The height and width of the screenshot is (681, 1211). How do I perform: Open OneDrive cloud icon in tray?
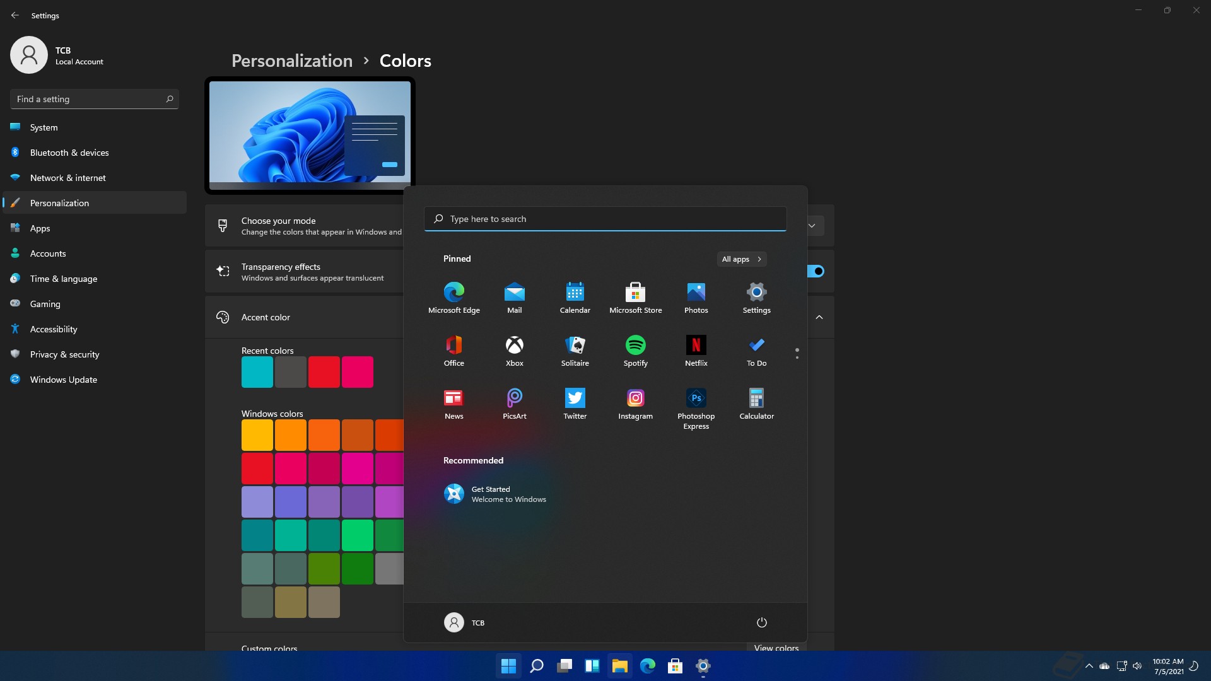(1104, 666)
